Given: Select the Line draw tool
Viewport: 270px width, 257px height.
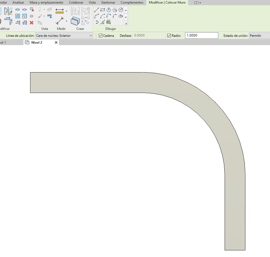Looking at the screenshot, I should click(x=97, y=10).
